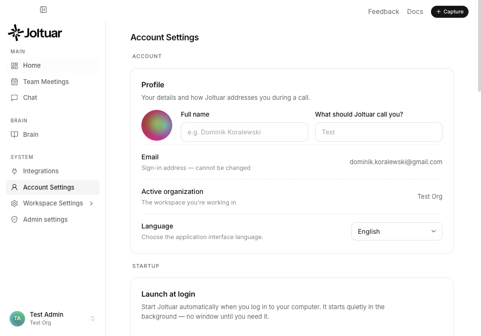Image resolution: width=481 pixels, height=336 pixels.
Task: Click the Profile section heading
Action: point(153,85)
